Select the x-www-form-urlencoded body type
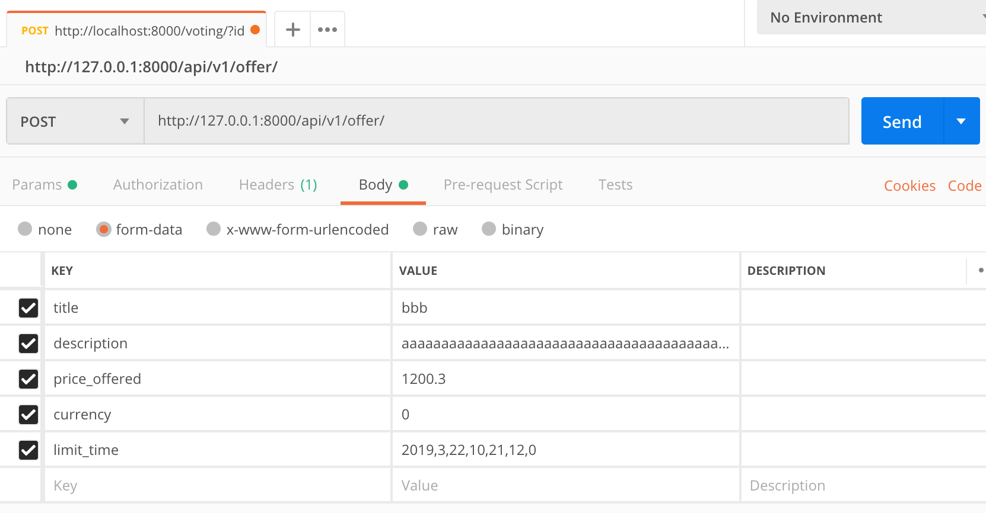Image resolution: width=986 pixels, height=513 pixels. [214, 229]
